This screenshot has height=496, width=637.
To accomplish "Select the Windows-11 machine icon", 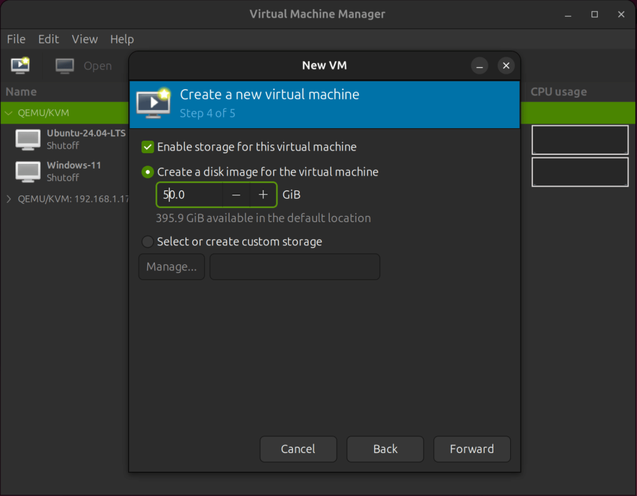I will click(x=28, y=171).
